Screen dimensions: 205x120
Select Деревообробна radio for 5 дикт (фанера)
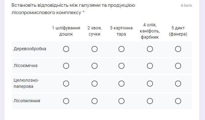tap(178, 49)
